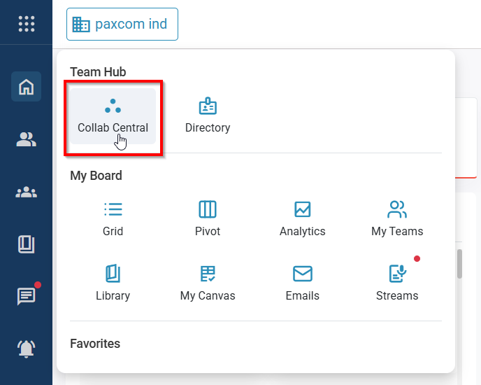Click the vertical scrollbar on the right
481x385 pixels.
459,265
